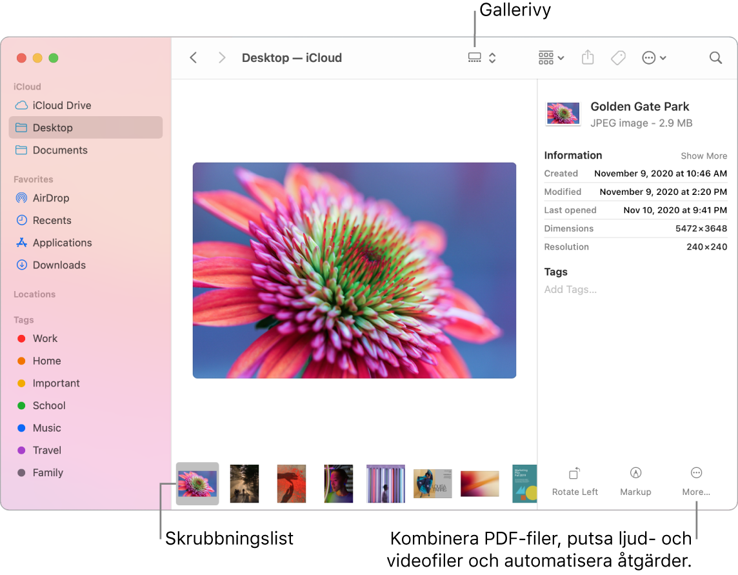Select the red Work tag
The image size is (738, 575).
86,338
